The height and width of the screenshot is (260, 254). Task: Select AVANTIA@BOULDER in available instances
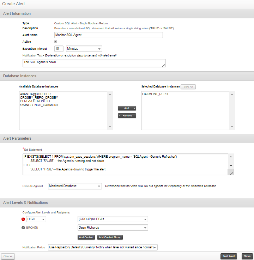tap(35, 94)
